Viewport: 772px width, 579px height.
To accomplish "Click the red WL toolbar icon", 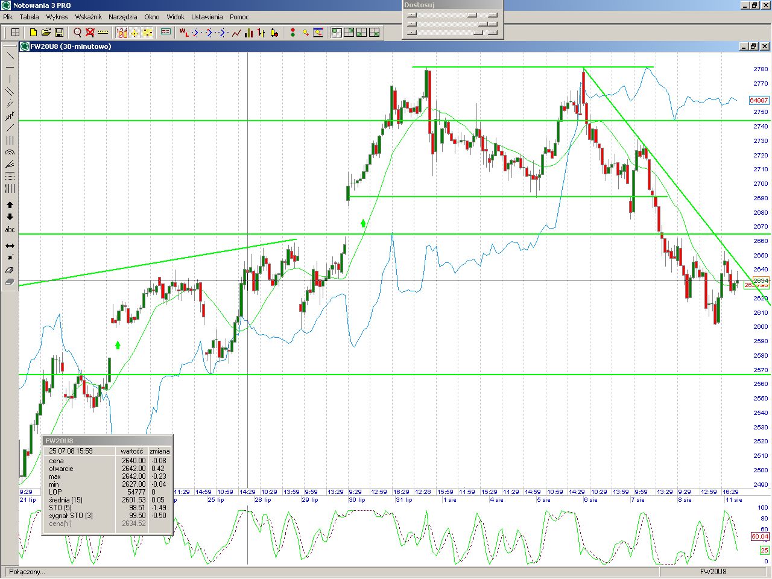I will point(183,33).
